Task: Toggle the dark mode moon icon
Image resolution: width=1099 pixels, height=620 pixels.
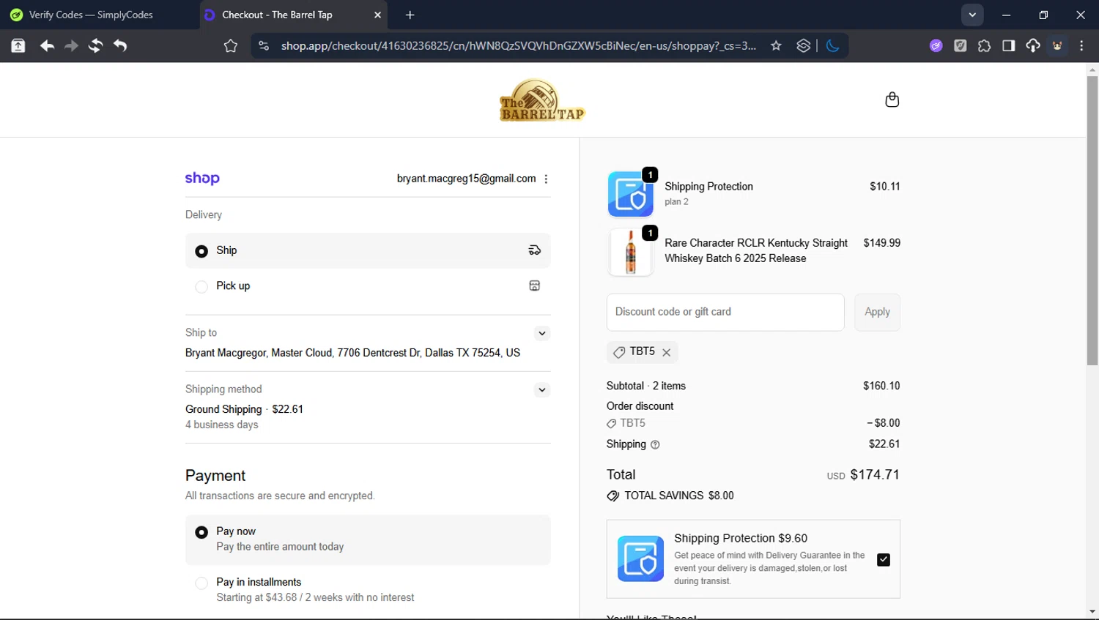Action: tap(832, 45)
